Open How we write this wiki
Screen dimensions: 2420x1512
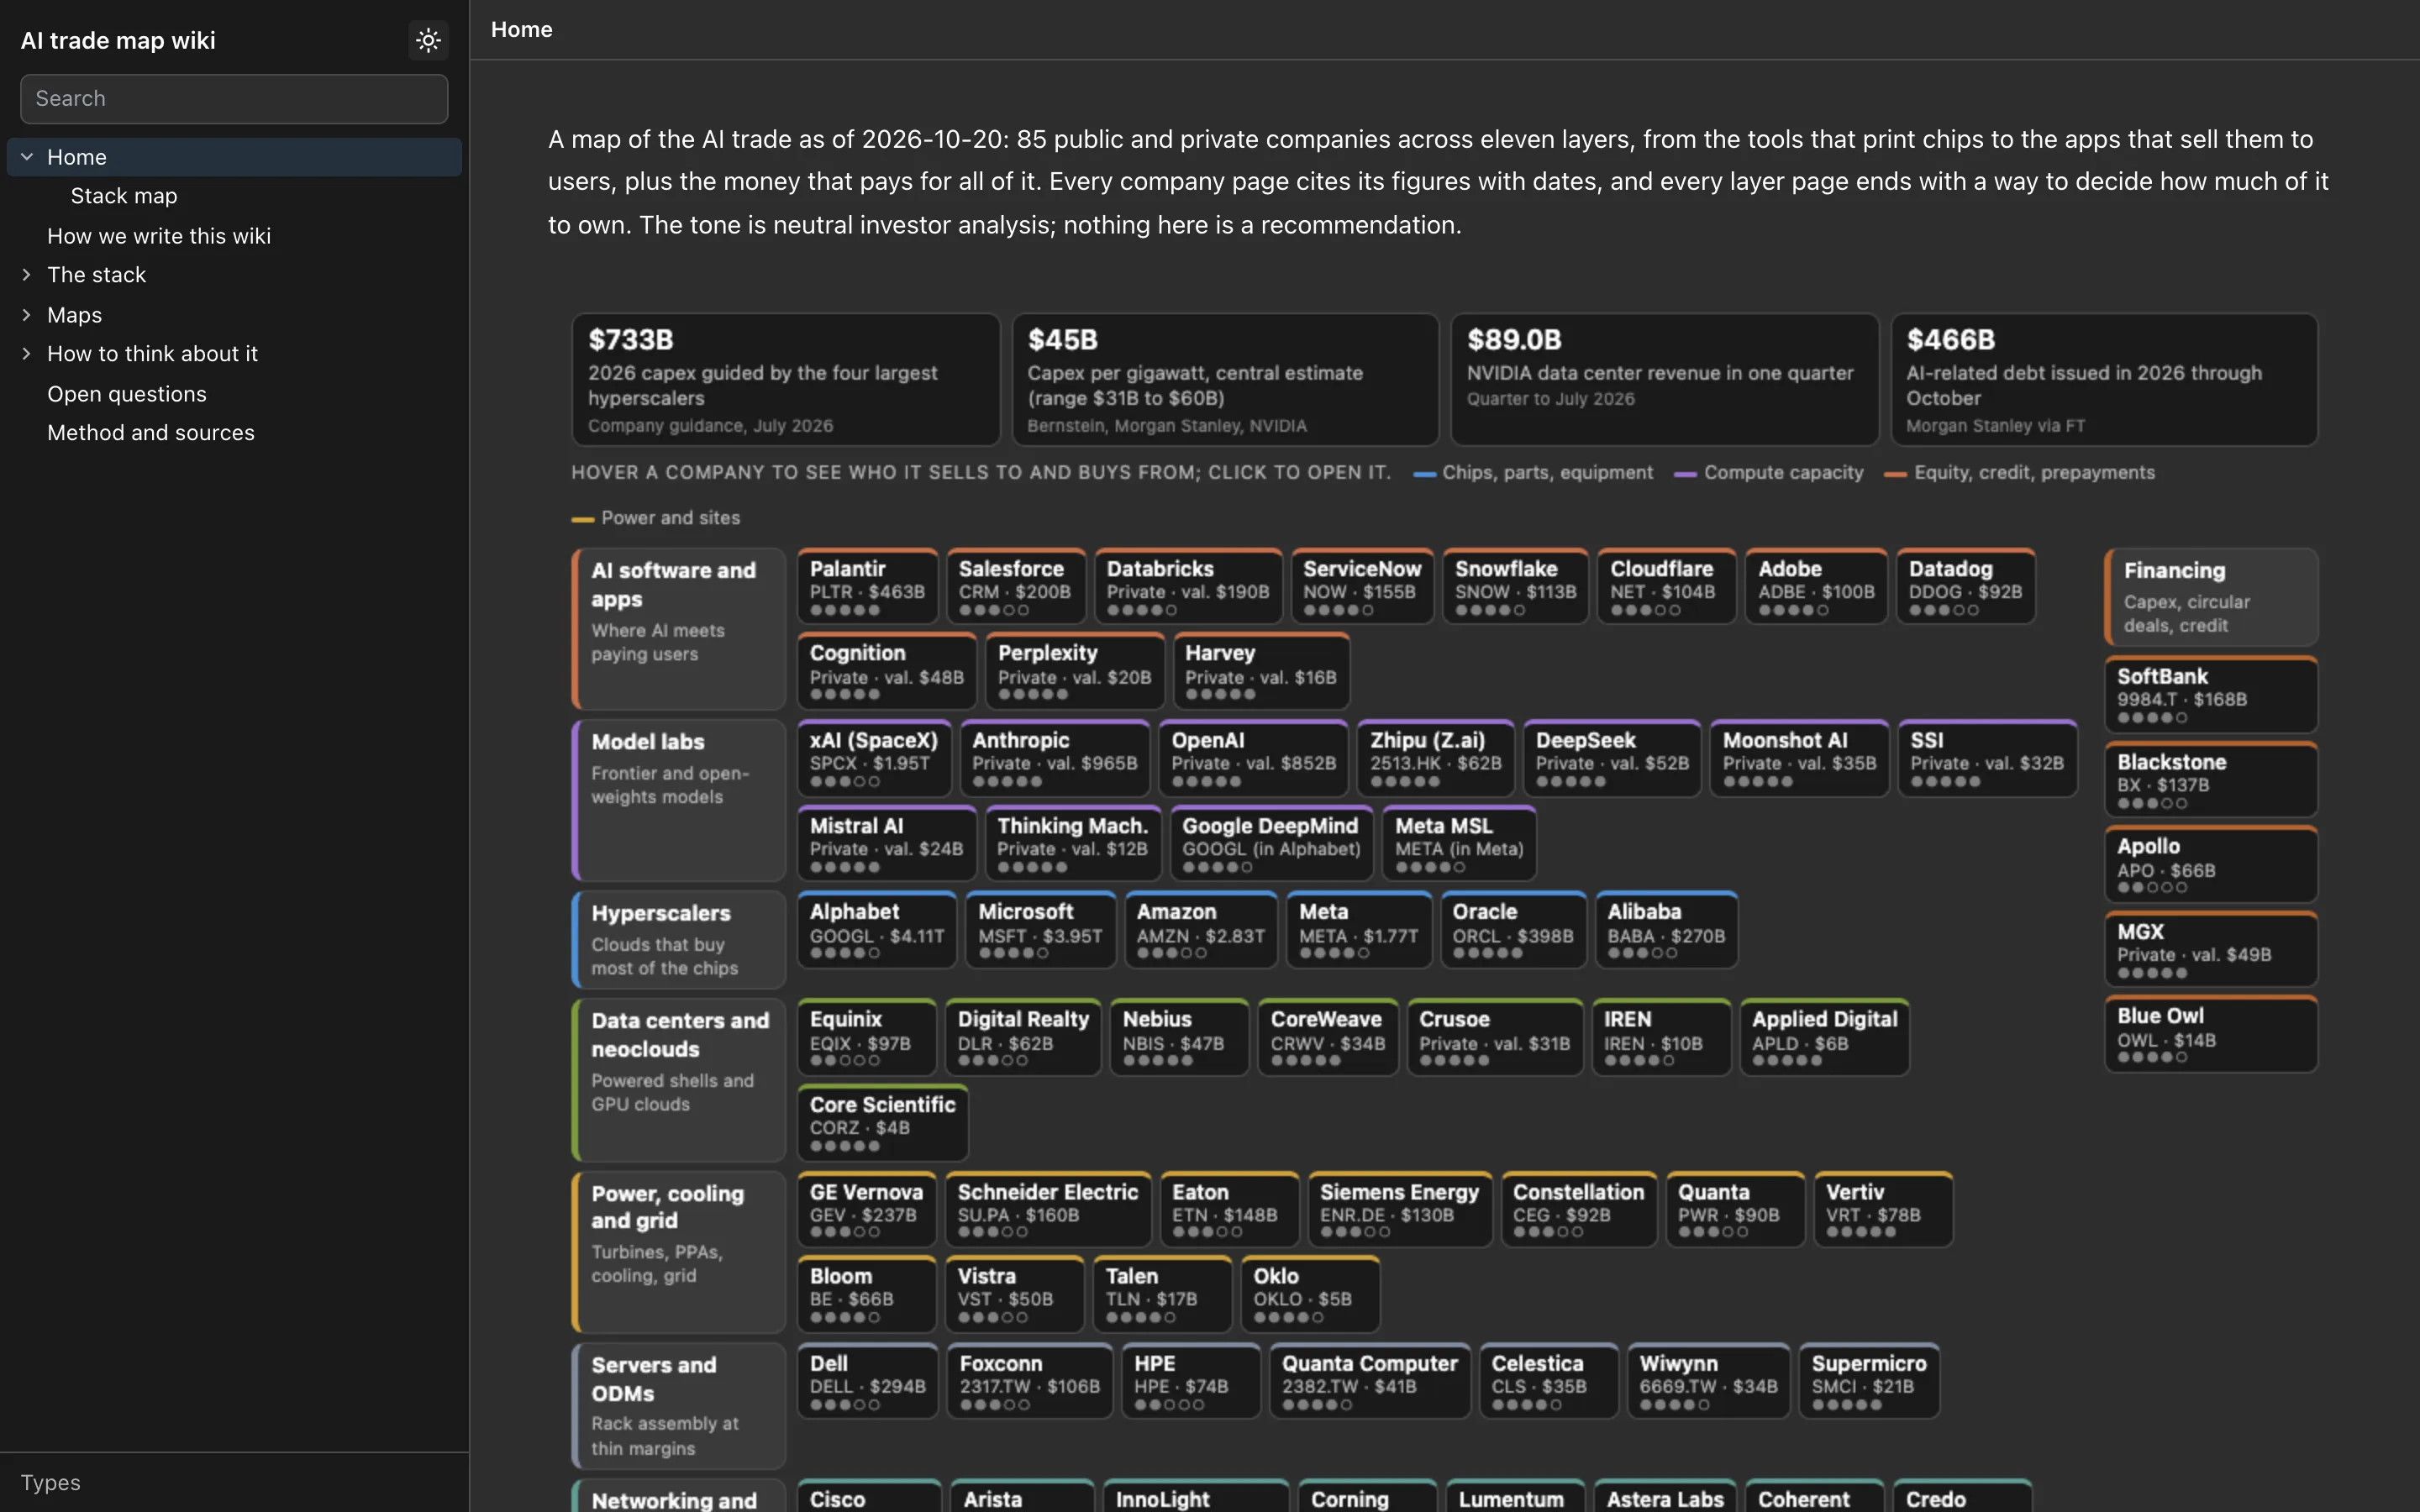tap(159, 236)
